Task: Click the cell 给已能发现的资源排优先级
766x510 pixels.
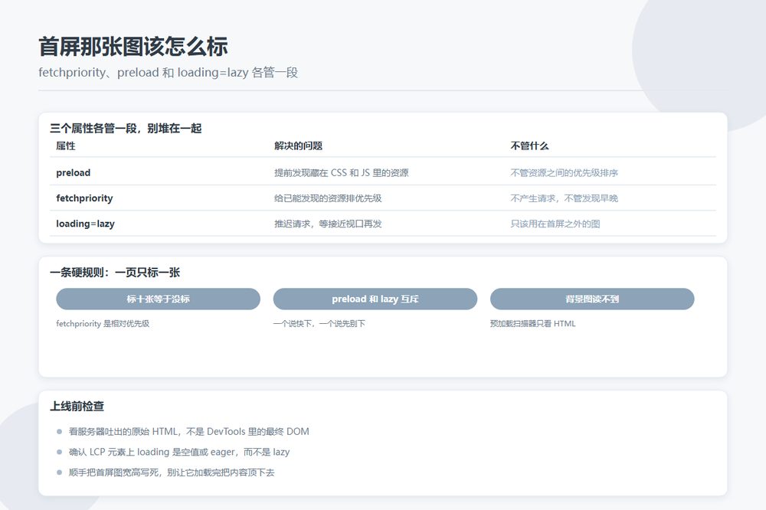Action: pyautogui.click(x=328, y=198)
